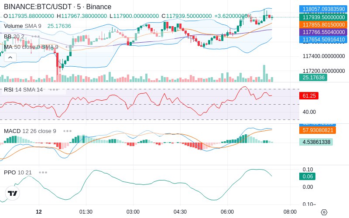349x218 pixels.
Task: Click the MACD 12 26 close 9 label
Action: click(30, 131)
